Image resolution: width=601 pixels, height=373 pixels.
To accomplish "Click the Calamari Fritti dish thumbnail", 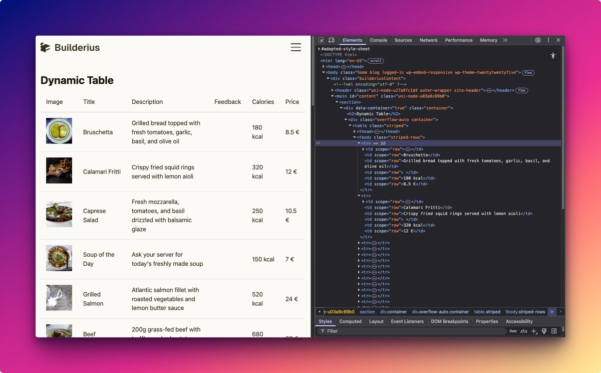I will (59, 170).
